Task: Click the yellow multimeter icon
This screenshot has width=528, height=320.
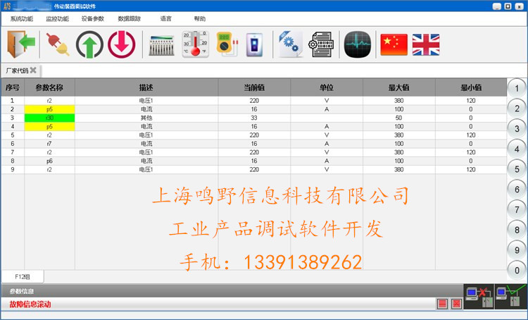Action: (x=227, y=44)
